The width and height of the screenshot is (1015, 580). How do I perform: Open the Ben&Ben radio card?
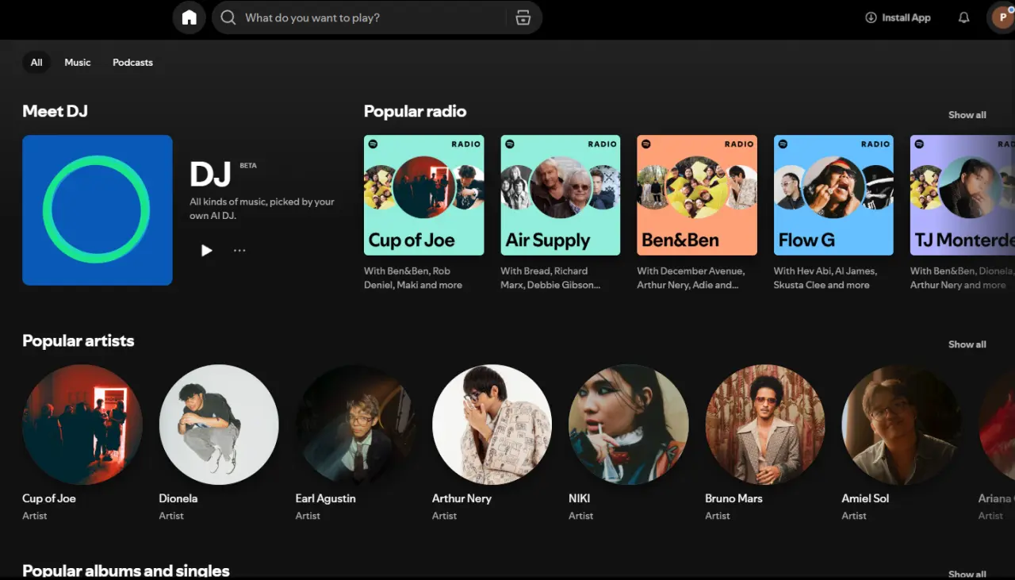[697, 195]
